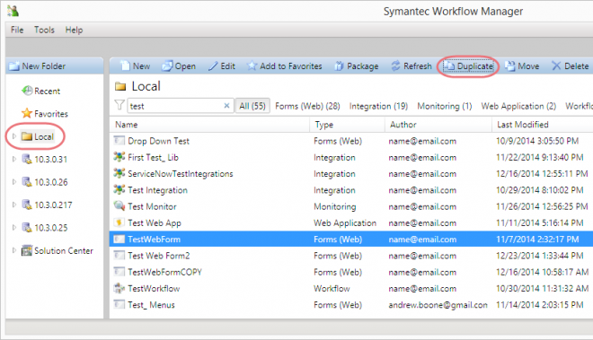
Task: Click the Edit pencil icon
Action: [x=213, y=66]
